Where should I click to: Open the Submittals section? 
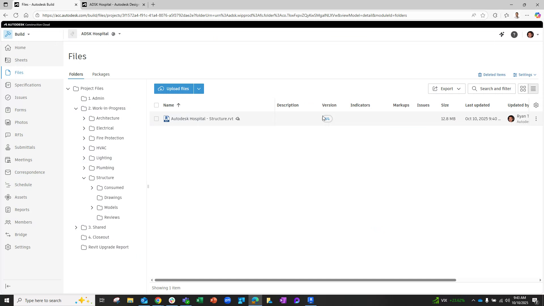coord(25,147)
